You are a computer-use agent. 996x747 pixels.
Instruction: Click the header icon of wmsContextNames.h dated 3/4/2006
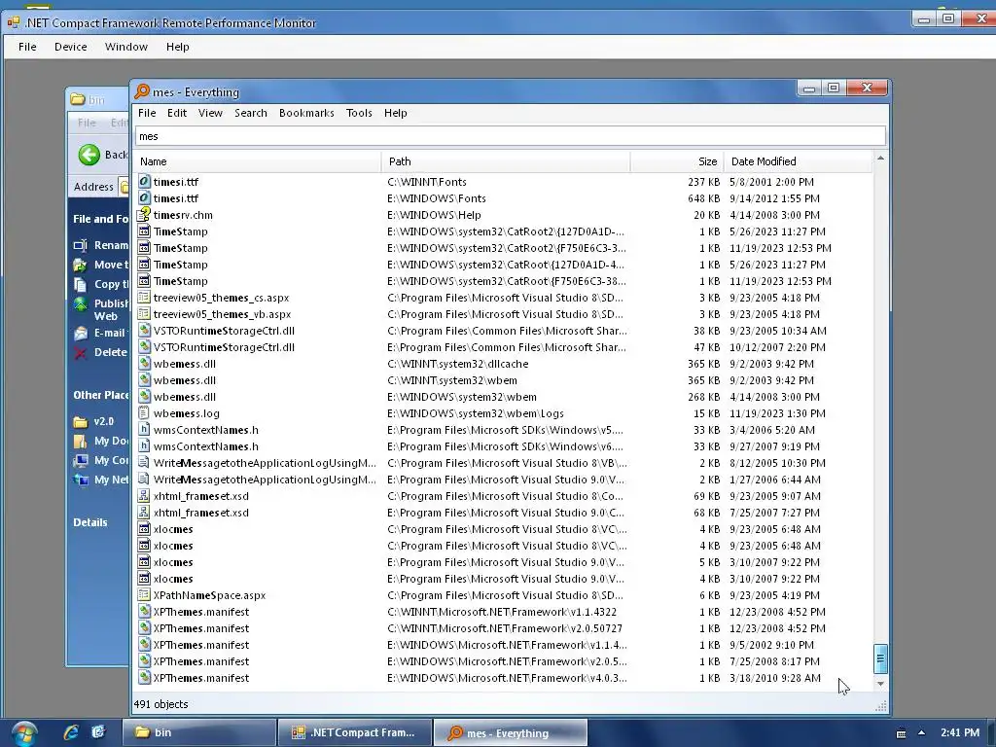pos(144,429)
